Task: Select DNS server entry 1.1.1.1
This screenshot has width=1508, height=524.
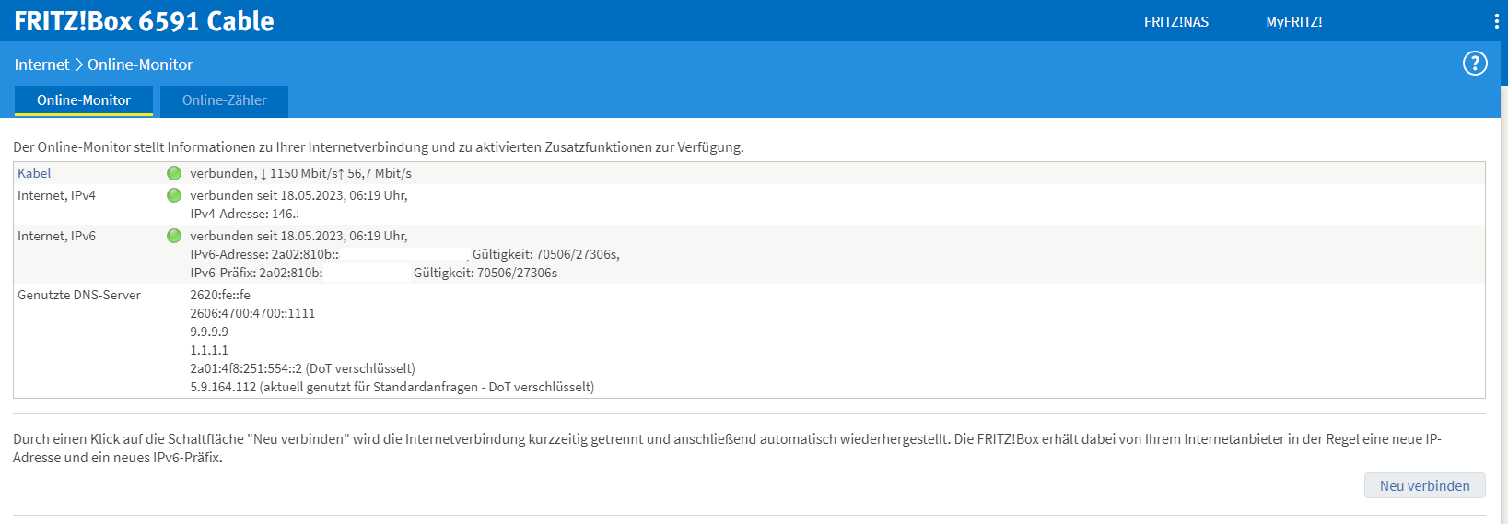Action: click(209, 350)
